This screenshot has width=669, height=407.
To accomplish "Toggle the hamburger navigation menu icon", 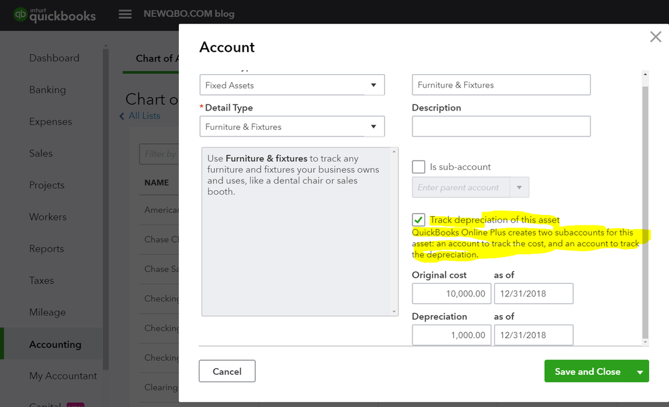I will tap(125, 14).
